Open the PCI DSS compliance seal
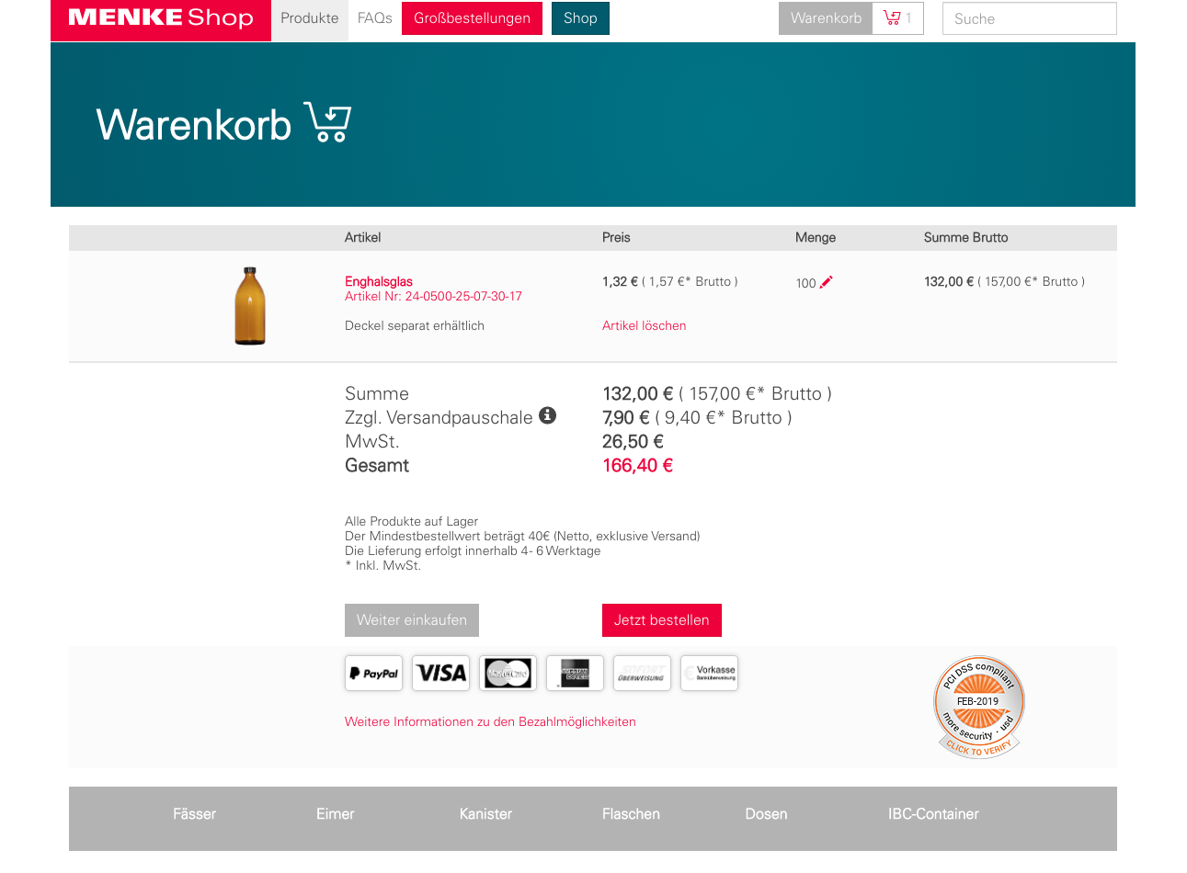The width and height of the screenshot is (1187, 873). (978, 707)
